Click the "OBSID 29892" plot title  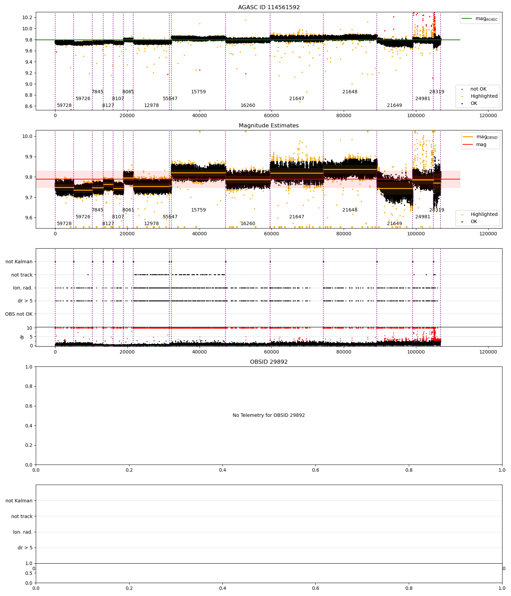(269, 362)
